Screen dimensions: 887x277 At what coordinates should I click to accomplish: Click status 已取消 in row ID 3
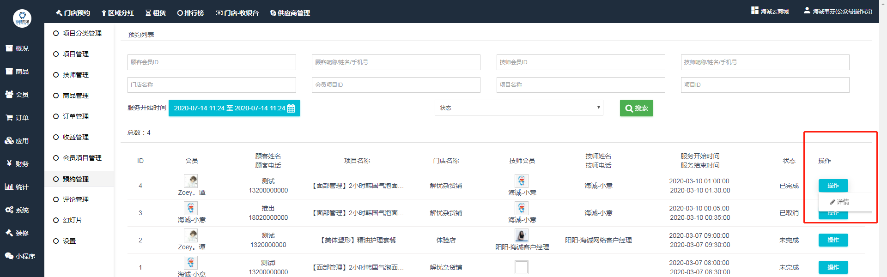tap(789, 213)
